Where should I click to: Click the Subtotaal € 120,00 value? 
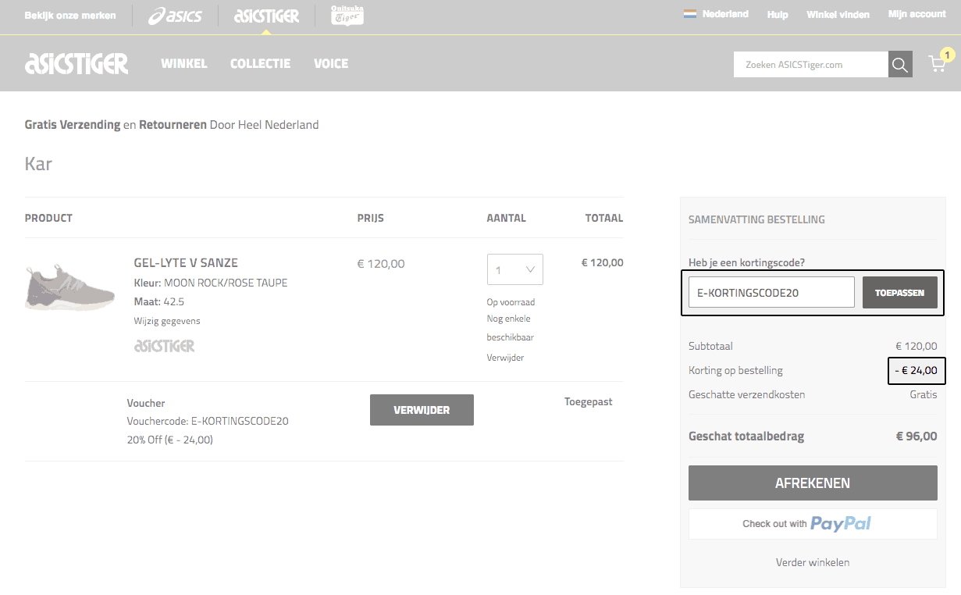point(917,347)
